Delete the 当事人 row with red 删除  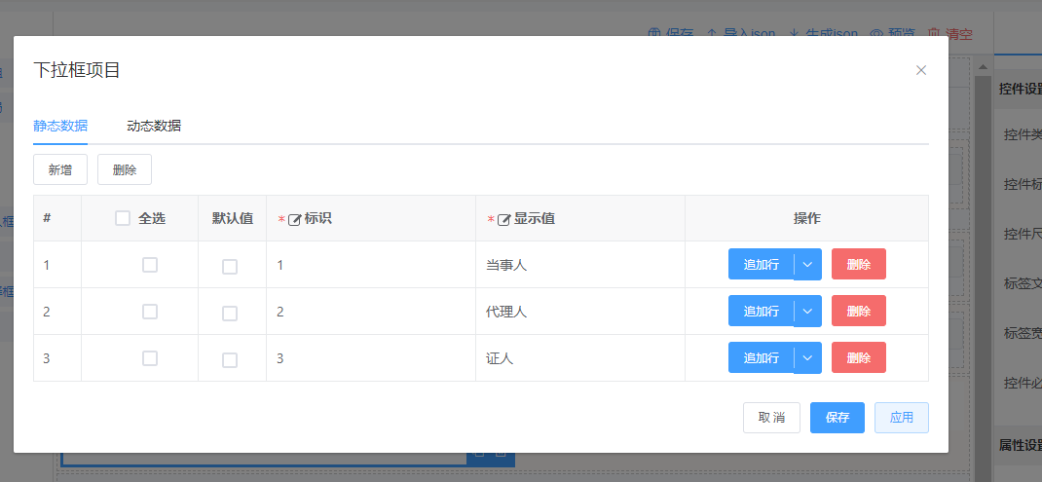[x=859, y=264]
